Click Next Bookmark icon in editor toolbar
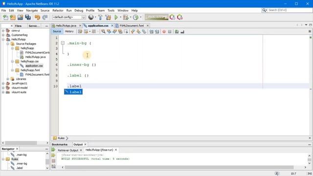Screen dimensions: 313x176 click(x=138, y=31)
